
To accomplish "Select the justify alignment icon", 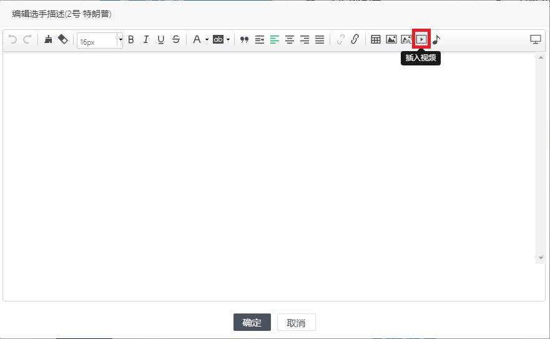I will click(x=320, y=40).
